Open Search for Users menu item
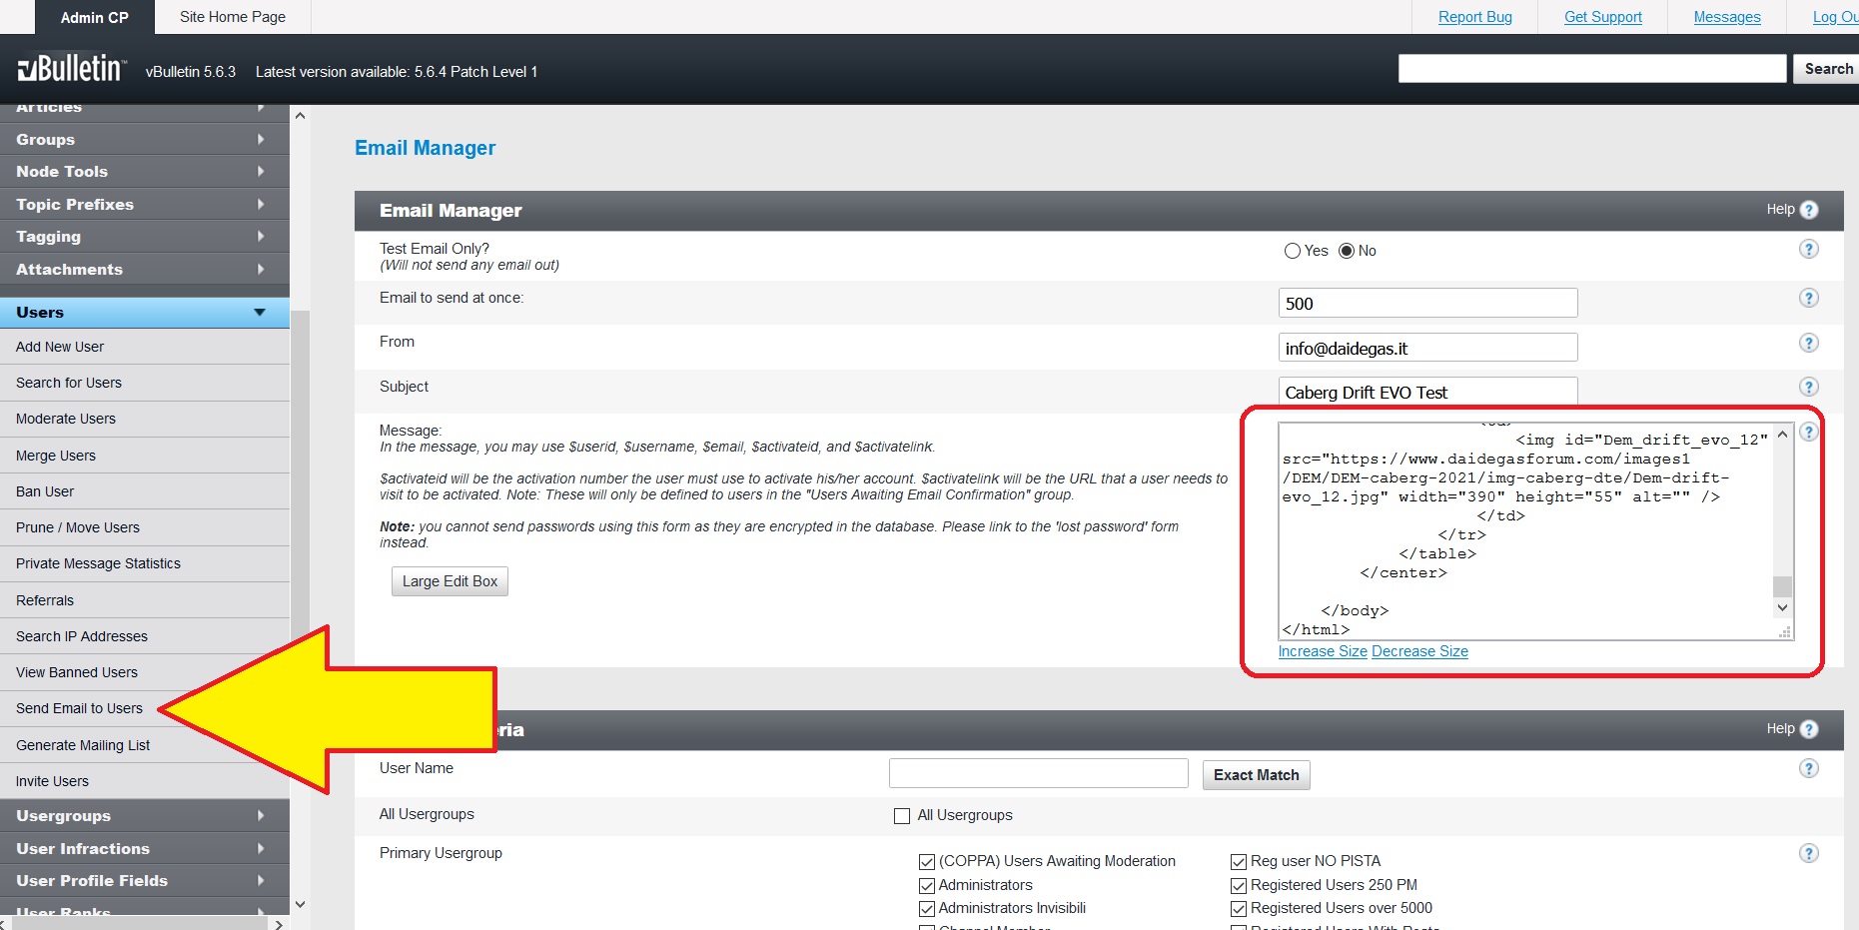The image size is (1859, 930). [x=145, y=383]
